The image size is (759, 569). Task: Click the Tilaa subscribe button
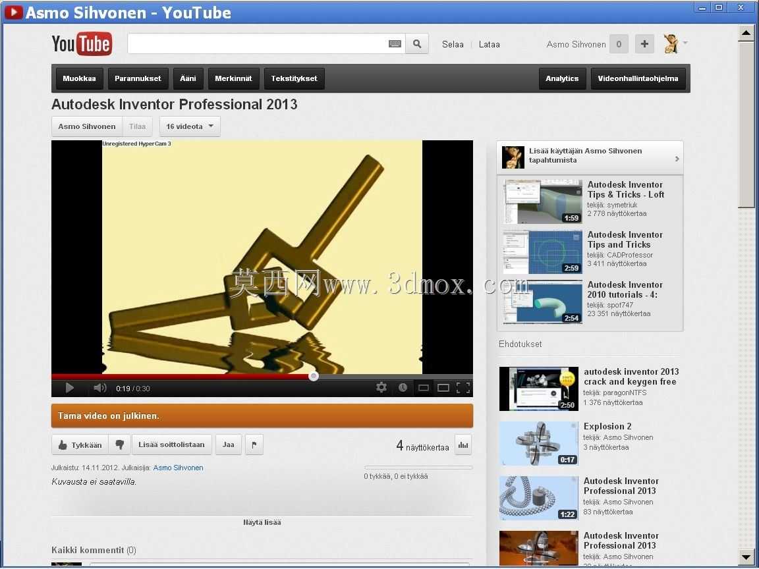[x=137, y=126]
